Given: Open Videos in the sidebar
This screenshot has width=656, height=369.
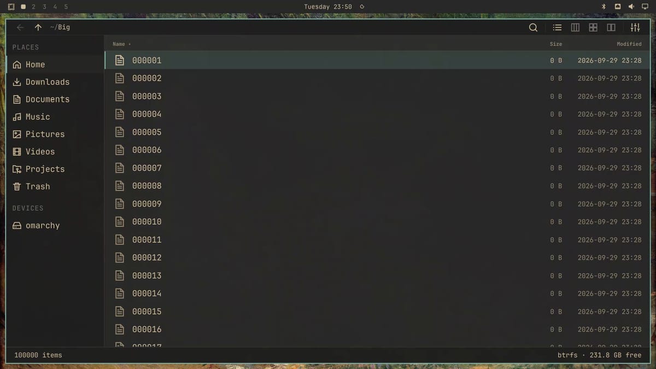Looking at the screenshot, I should (x=55, y=151).
